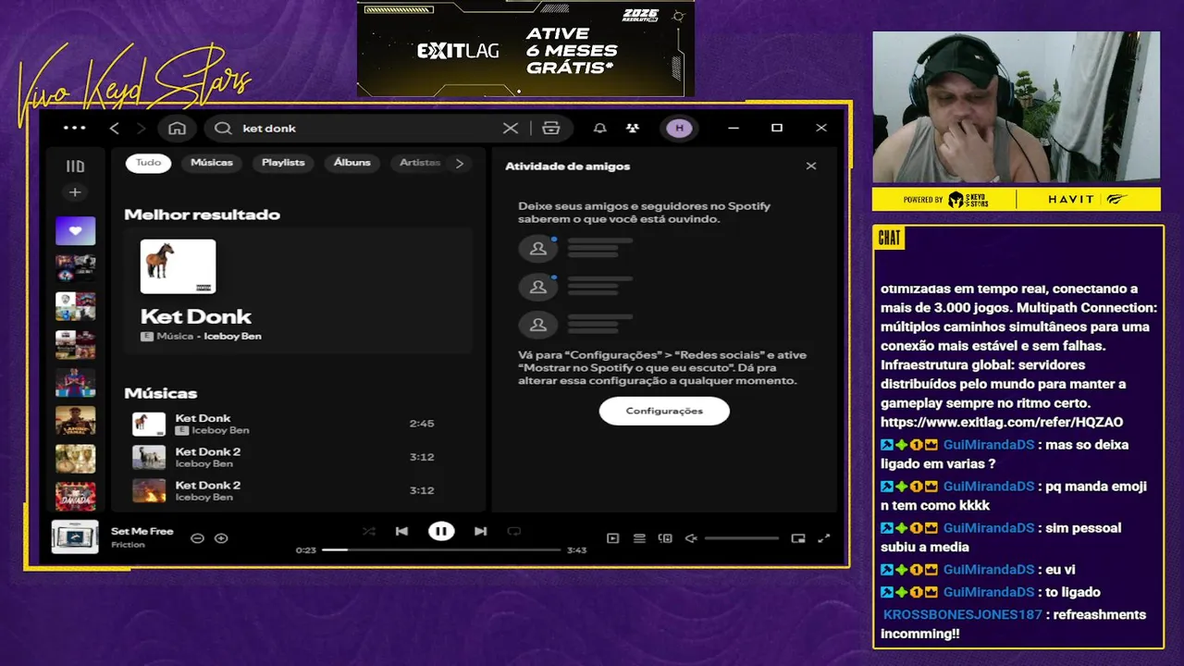Click the search magnifier icon

point(223,129)
